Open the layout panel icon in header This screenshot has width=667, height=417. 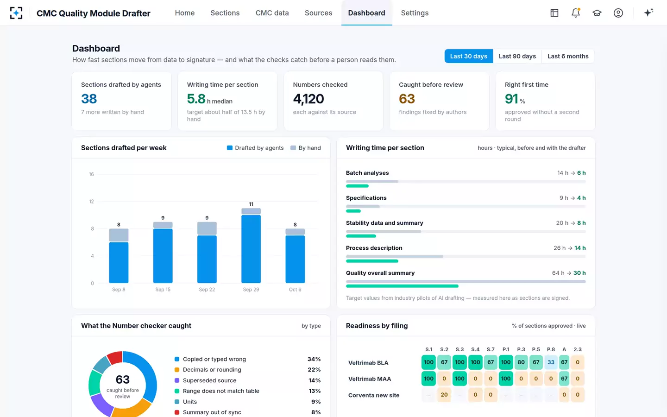554,13
